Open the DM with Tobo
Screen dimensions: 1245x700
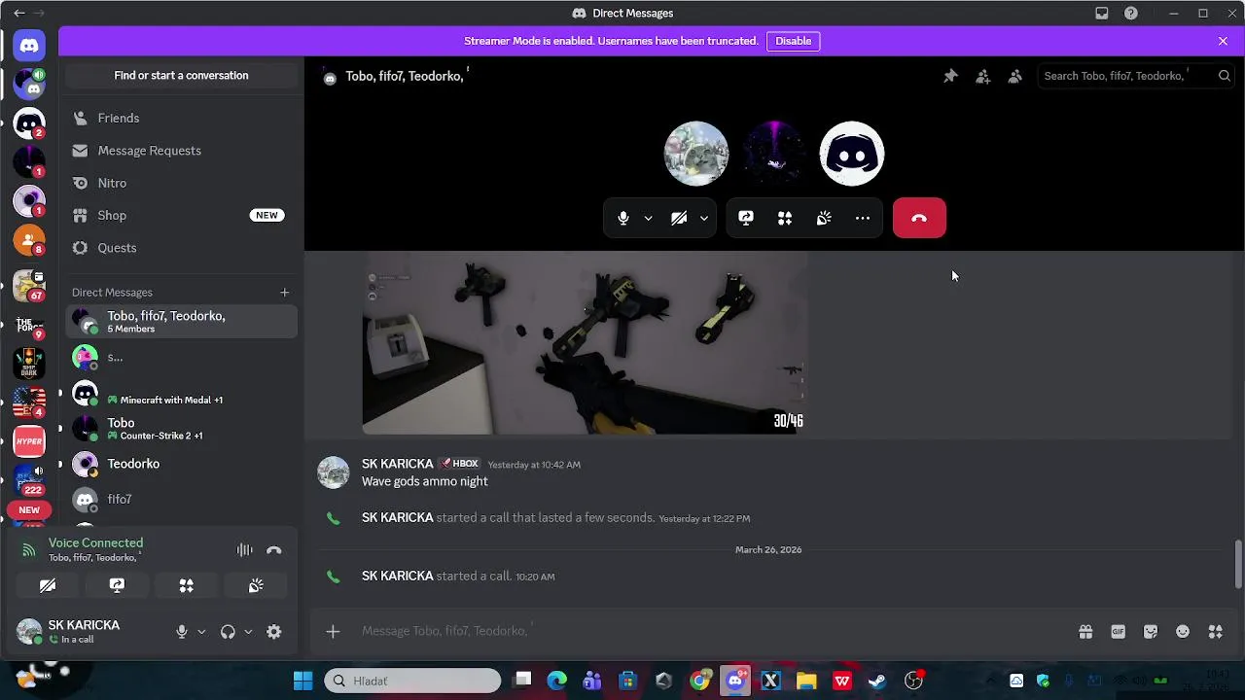click(181, 429)
